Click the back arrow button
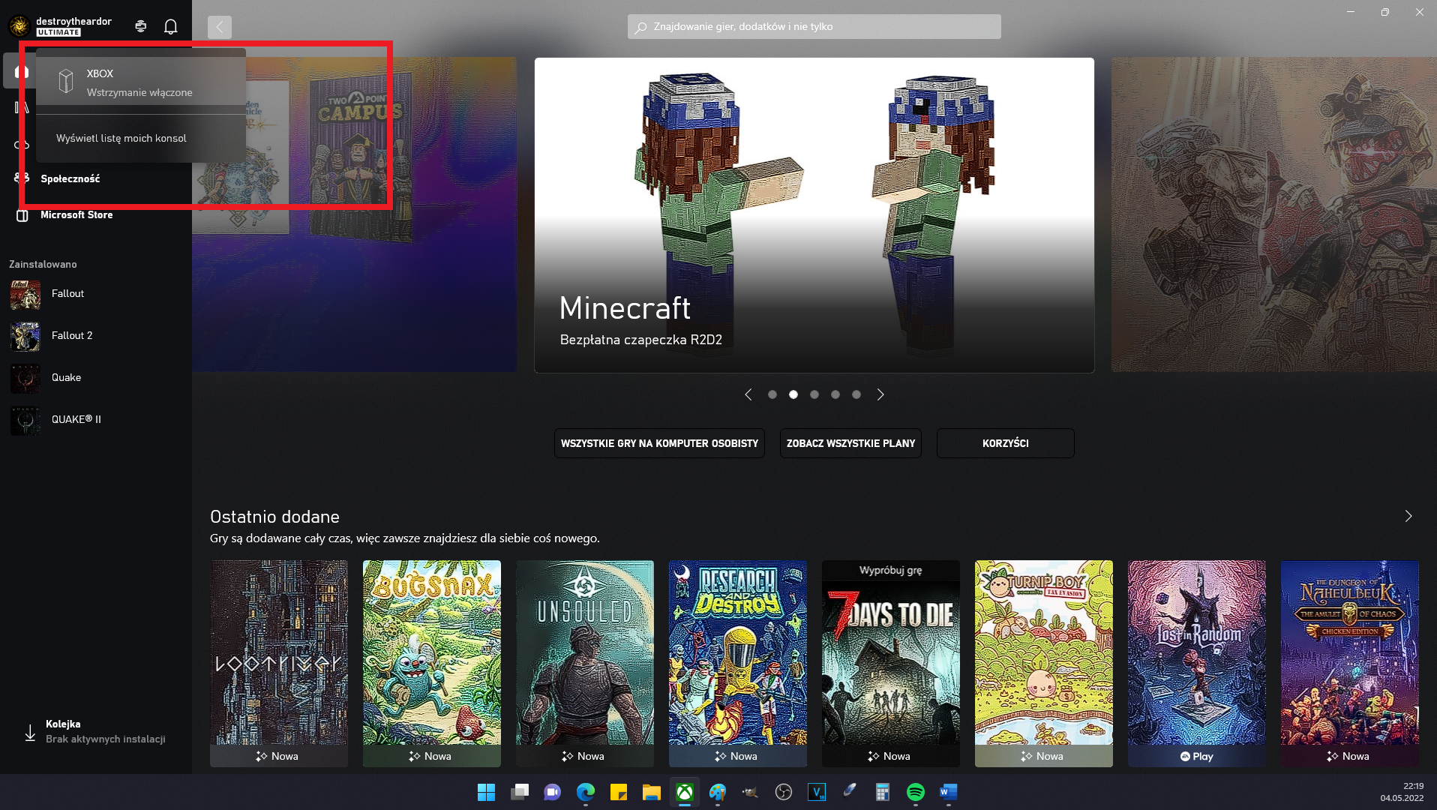The width and height of the screenshot is (1437, 810). pos(220,27)
